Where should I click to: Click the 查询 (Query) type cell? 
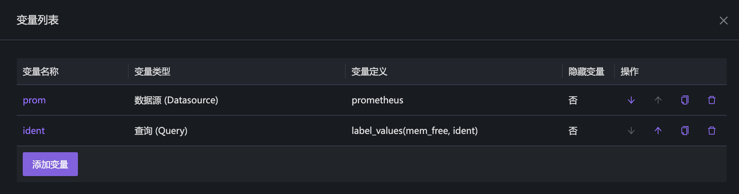click(x=161, y=131)
